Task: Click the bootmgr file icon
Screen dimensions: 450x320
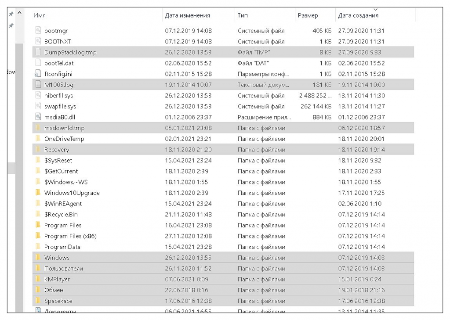Action: tap(38, 30)
